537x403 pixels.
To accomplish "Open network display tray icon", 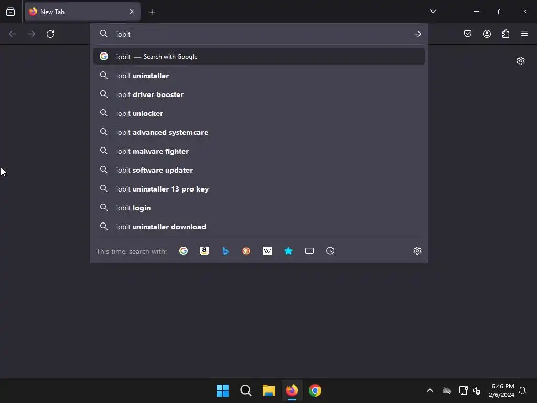I will tap(464, 390).
